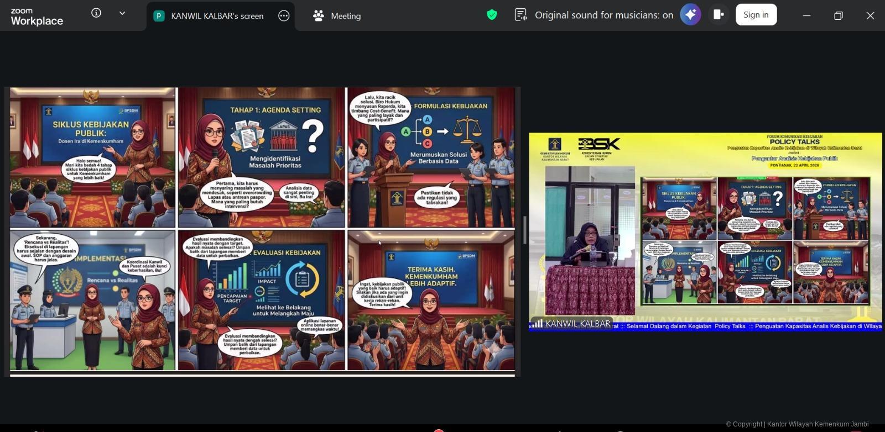885x432 pixels.
Task: Check the green encryption shield icon
Action: click(492, 15)
